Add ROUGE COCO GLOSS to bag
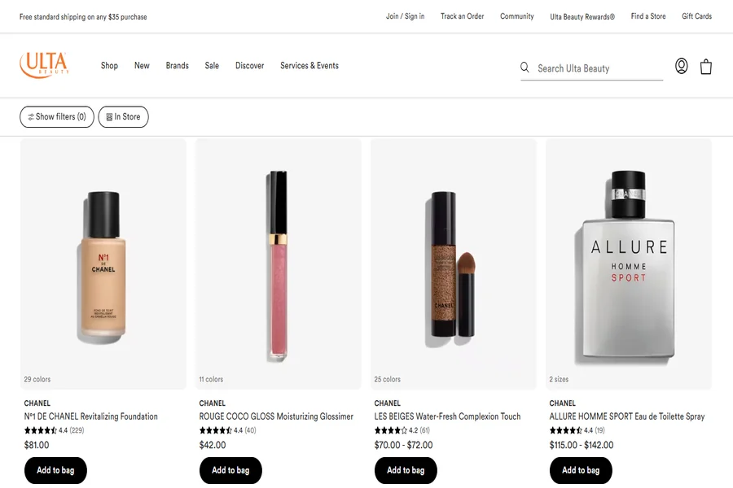This screenshot has height=488, width=733. click(x=230, y=470)
